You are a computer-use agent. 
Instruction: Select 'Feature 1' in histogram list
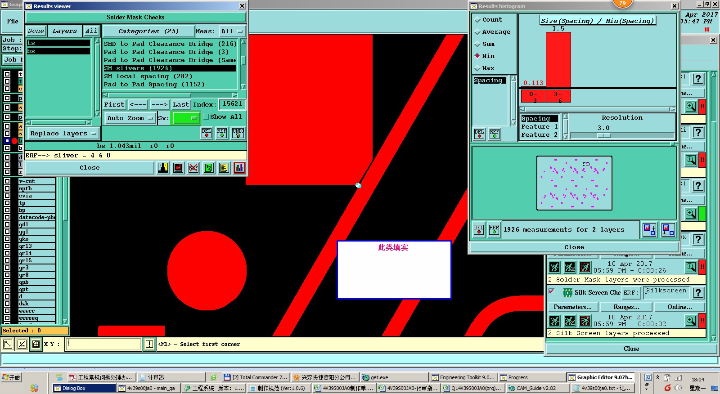pos(540,127)
